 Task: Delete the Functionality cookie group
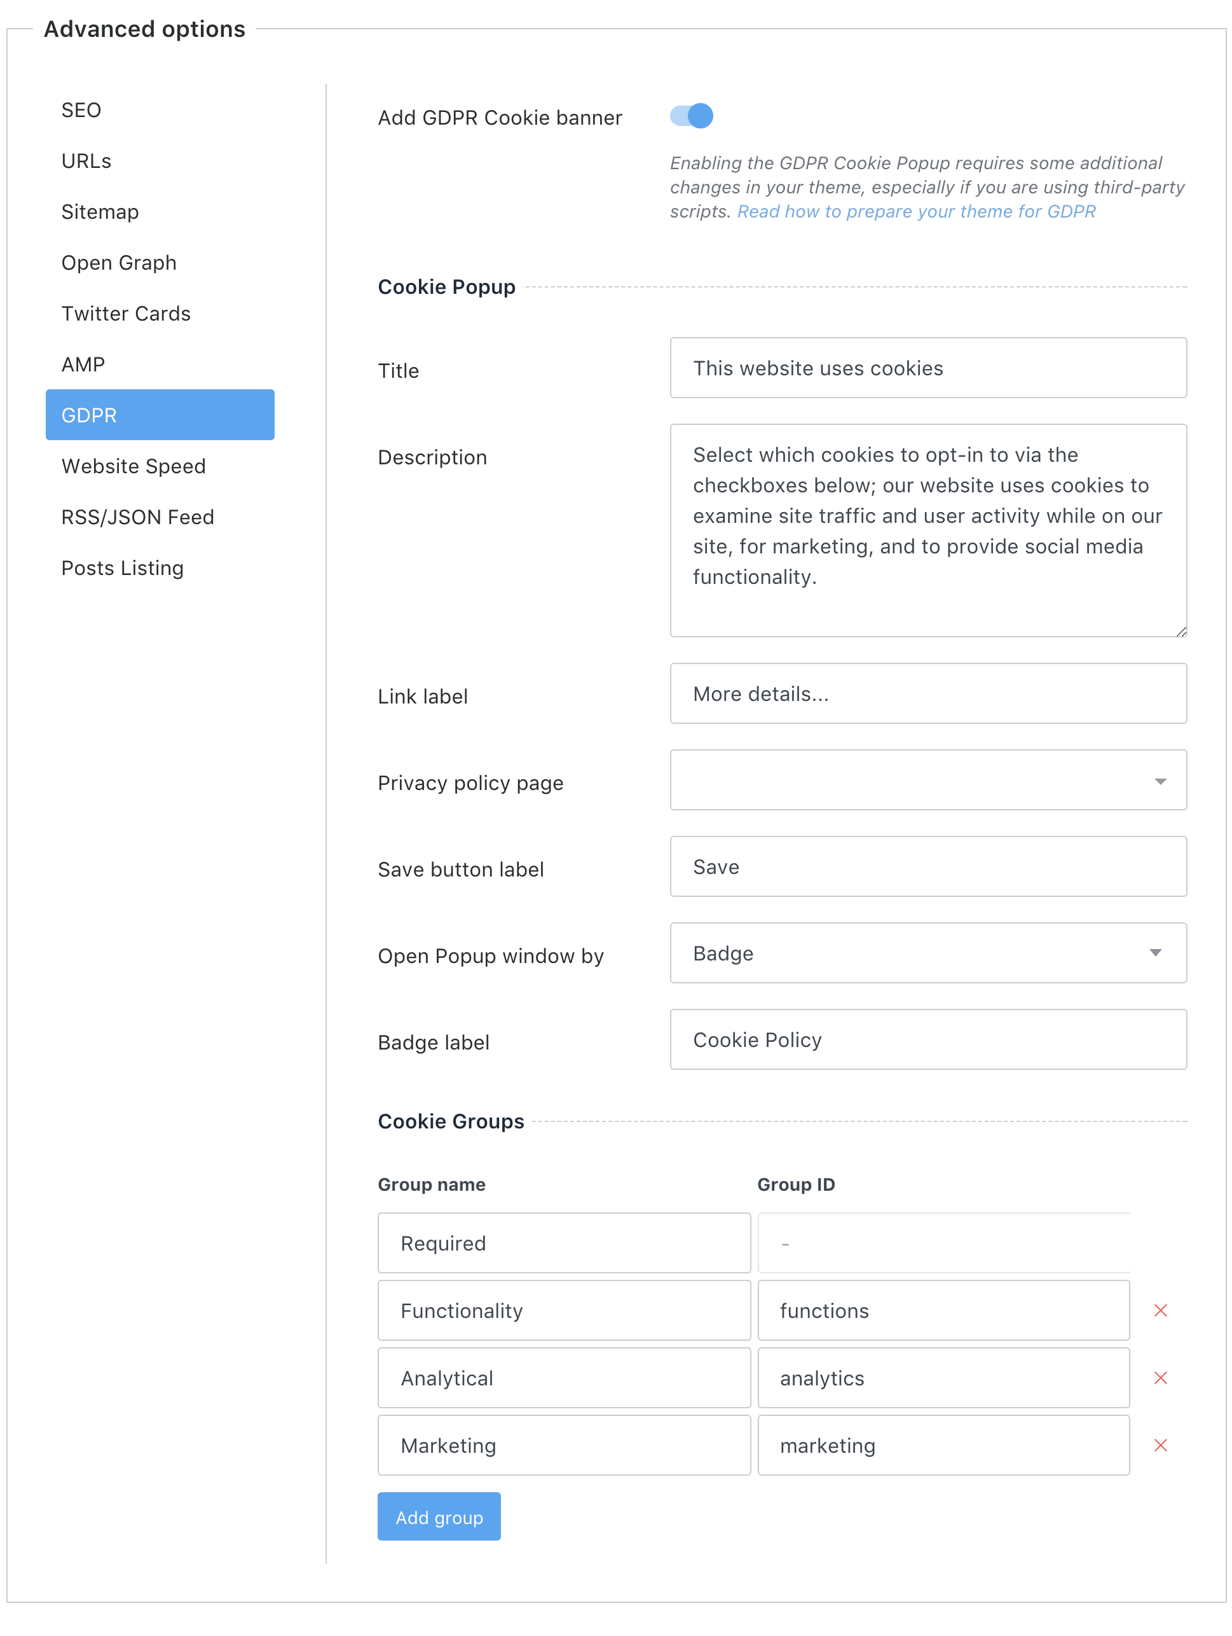tap(1161, 1310)
